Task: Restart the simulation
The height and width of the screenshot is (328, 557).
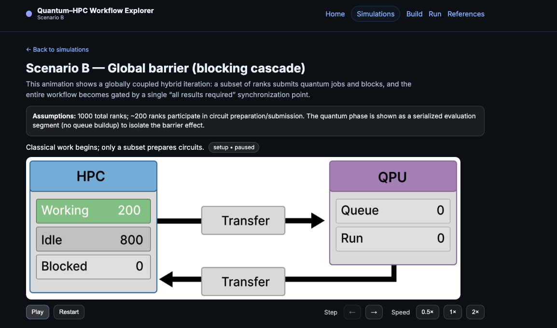Action: pyautogui.click(x=69, y=312)
